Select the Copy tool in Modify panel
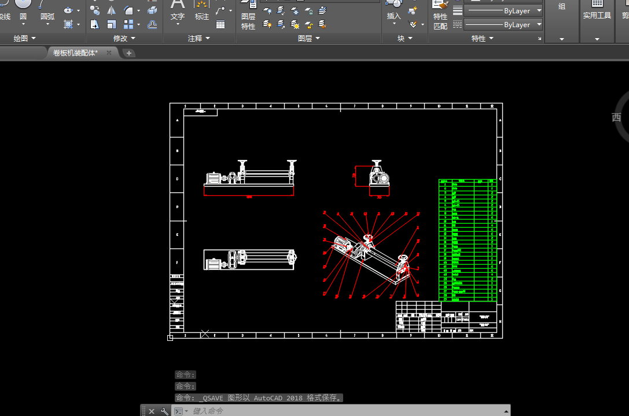This screenshot has height=416, width=629. (95, 10)
